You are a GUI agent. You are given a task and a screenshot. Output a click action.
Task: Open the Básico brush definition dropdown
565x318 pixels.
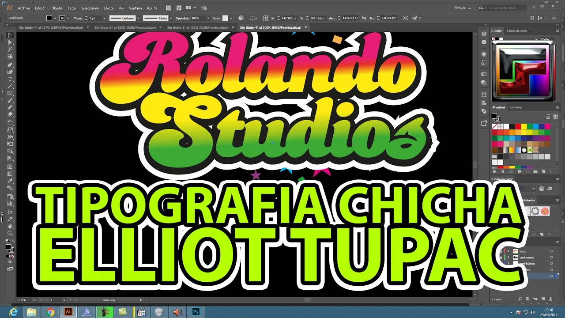click(x=171, y=18)
